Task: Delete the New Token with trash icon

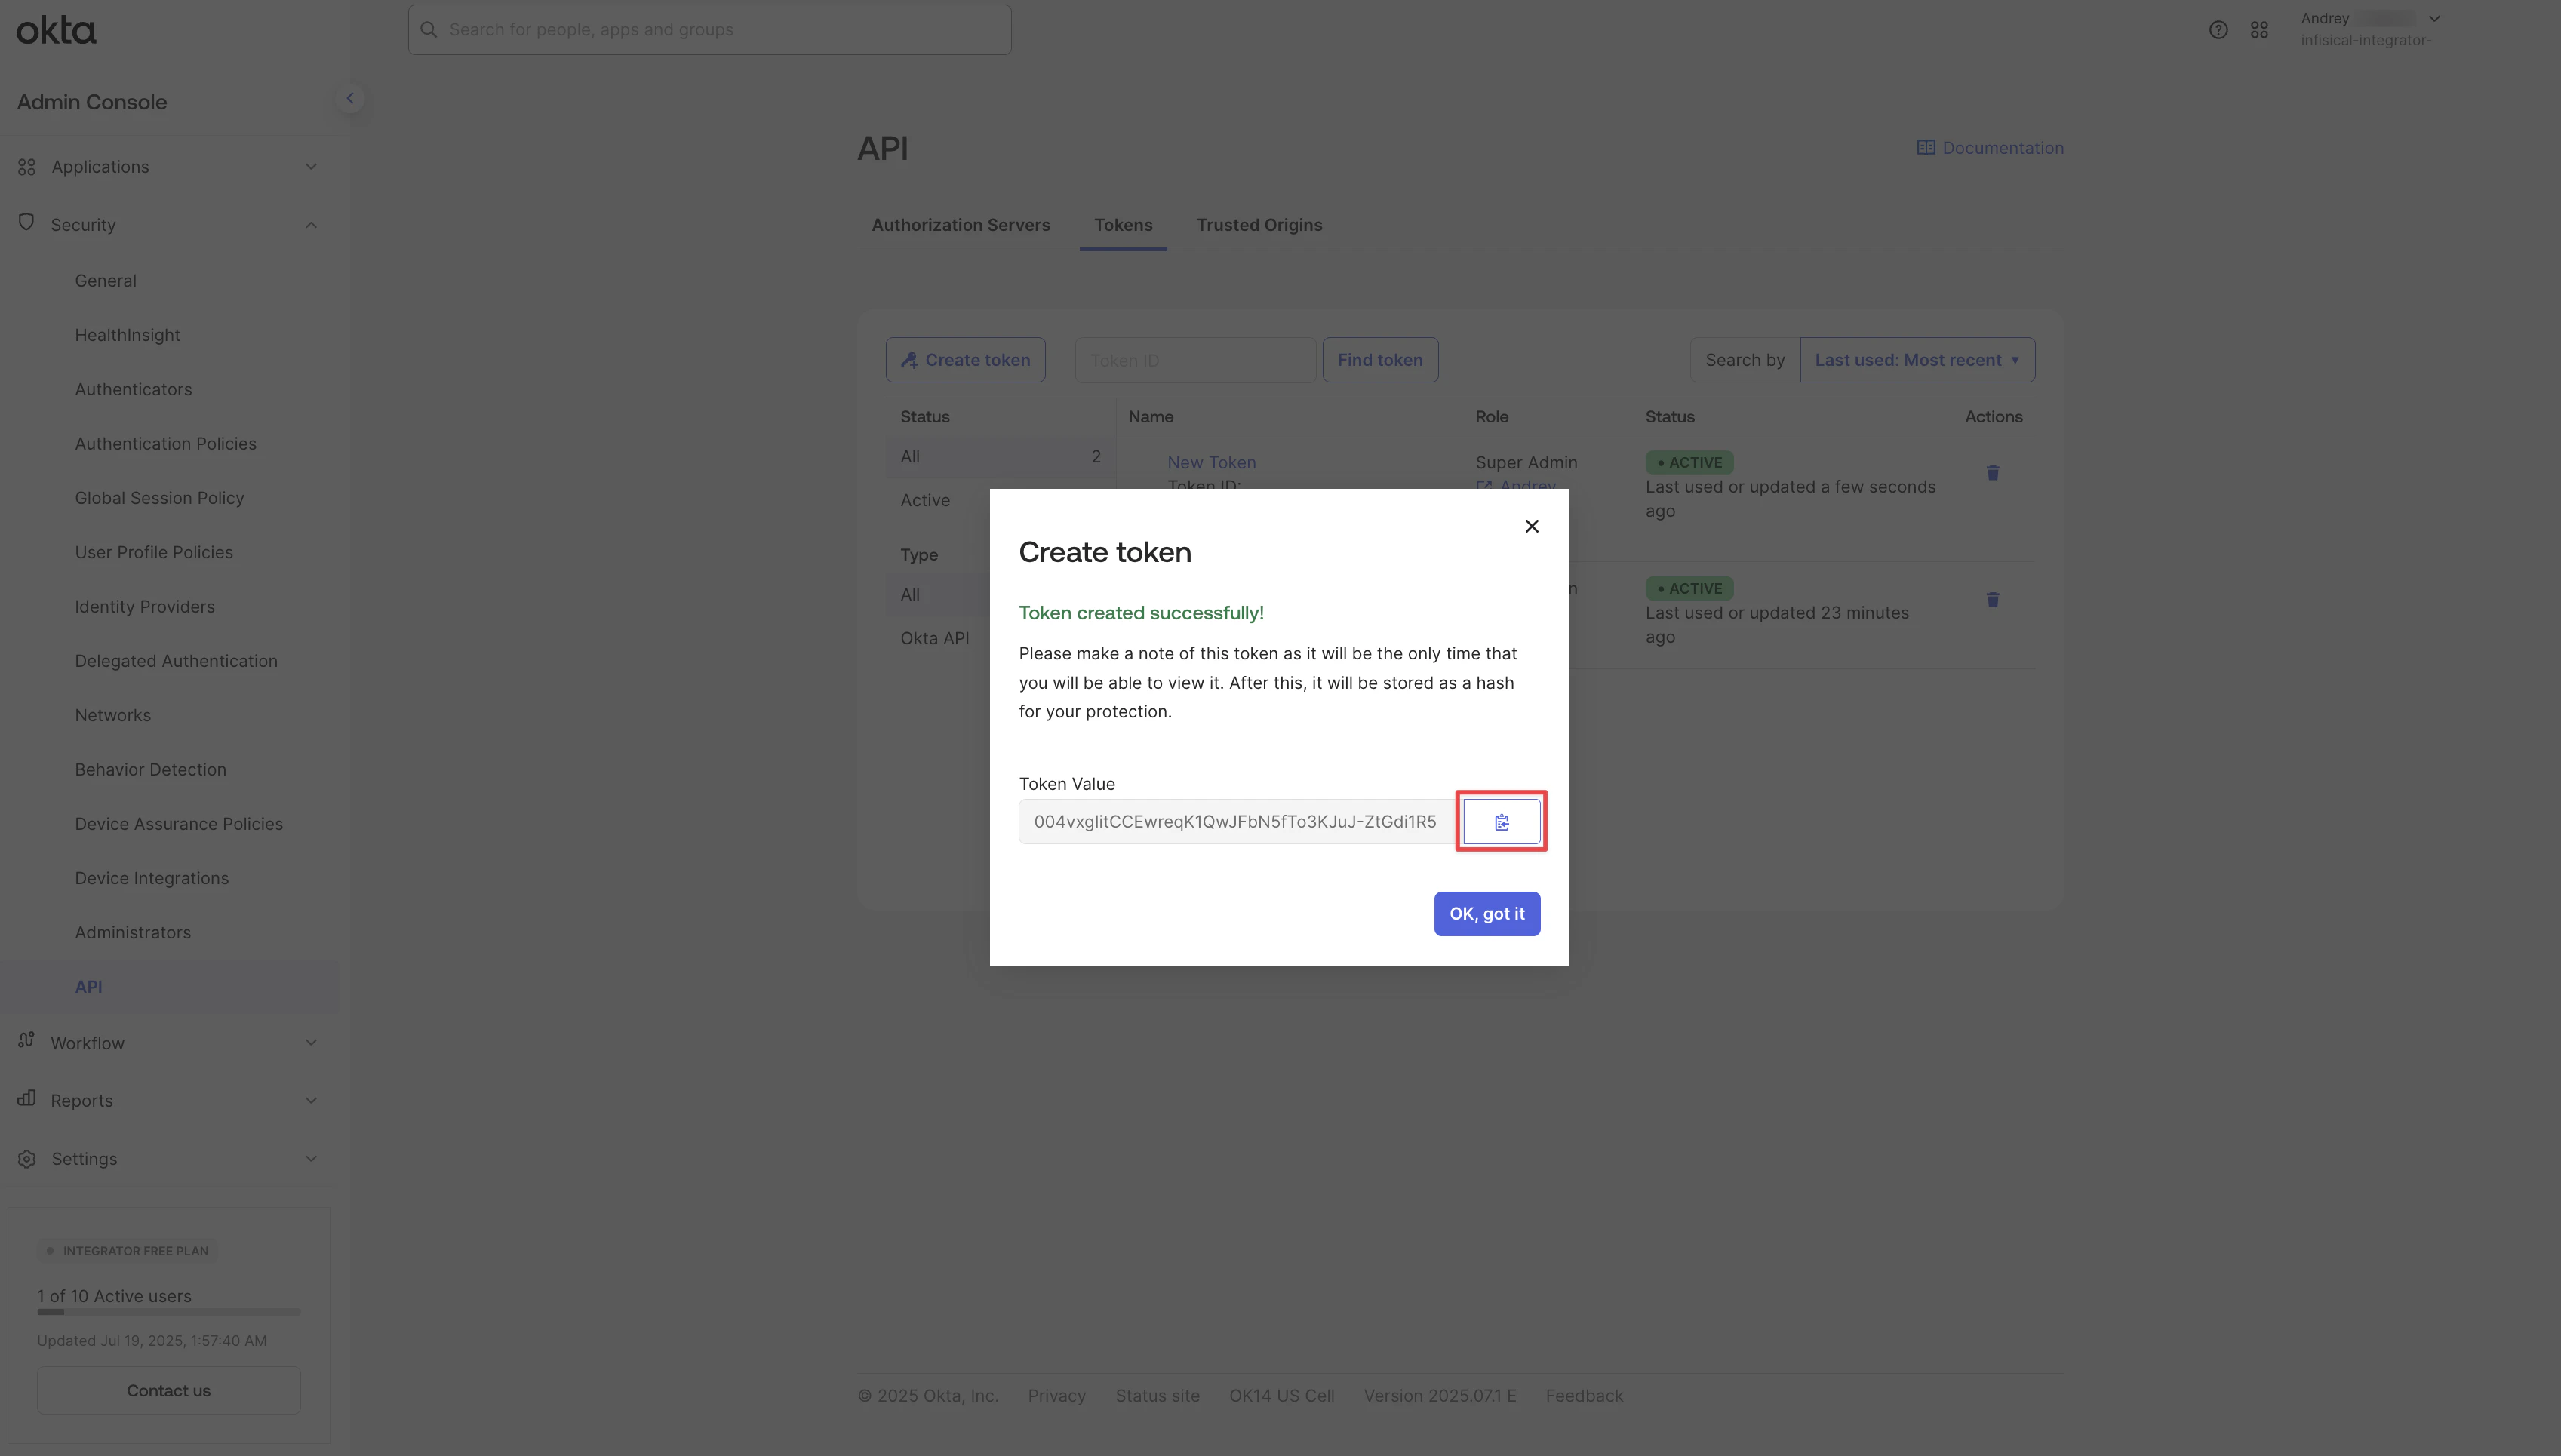Action: (x=1993, y=473)
